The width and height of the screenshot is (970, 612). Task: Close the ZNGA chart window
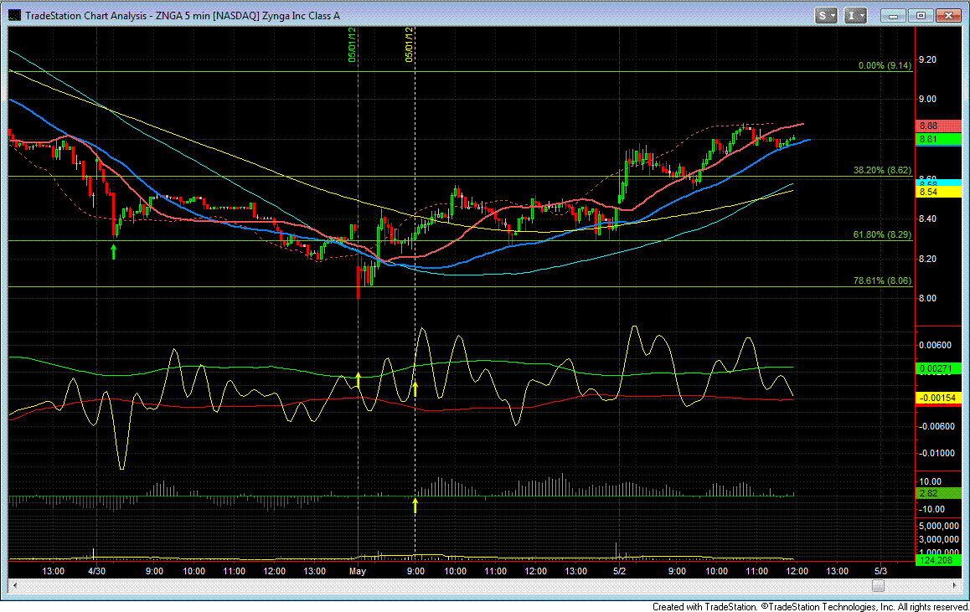pos(948,16)
